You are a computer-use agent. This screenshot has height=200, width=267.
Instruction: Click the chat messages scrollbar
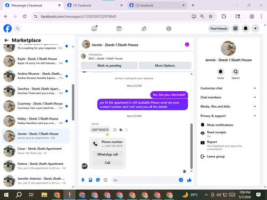pos(192,146)
